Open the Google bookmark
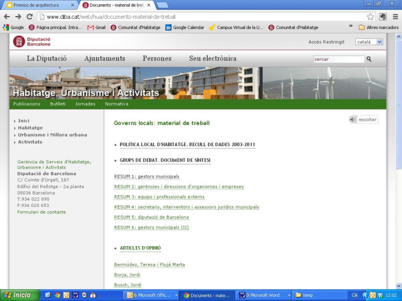The height and width of the screenshot is (301, 402). 13,27
